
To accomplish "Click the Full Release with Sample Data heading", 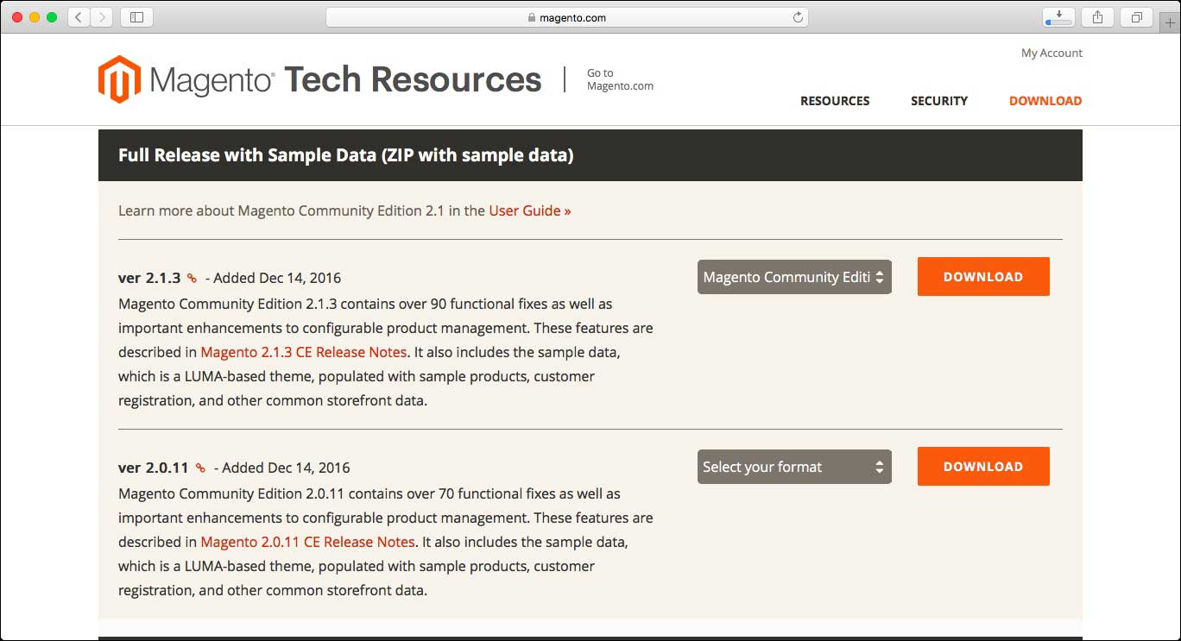I will 346,155.
